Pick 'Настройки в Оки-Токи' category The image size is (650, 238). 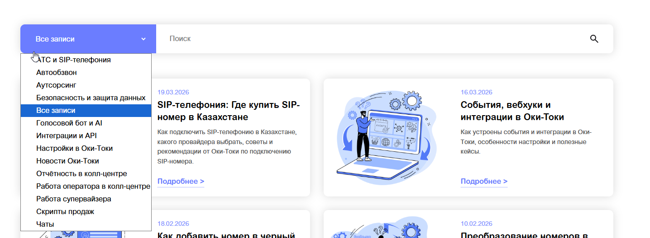[x=86, y=148]
